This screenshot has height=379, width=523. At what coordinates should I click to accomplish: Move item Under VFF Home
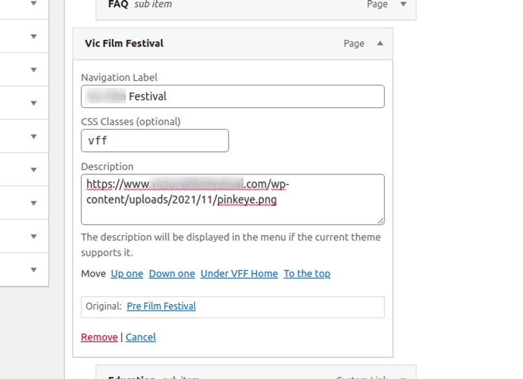coord(240,273)
